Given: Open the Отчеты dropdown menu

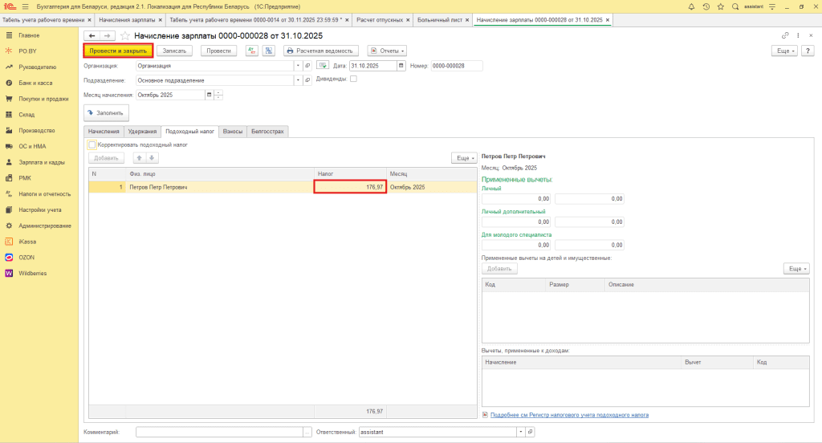Looking at the screenshot, I should [387, 51].
